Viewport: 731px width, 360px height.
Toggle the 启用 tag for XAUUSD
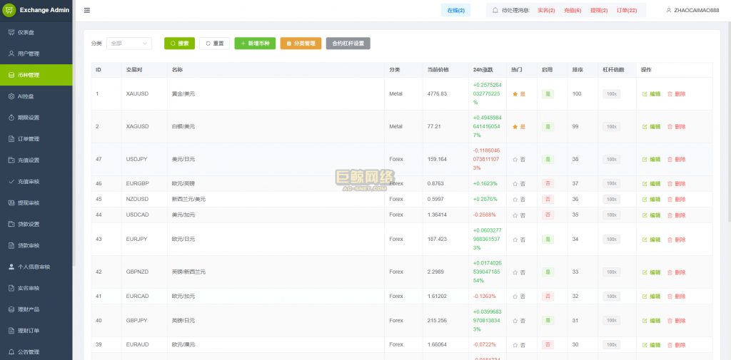[x=548, y=94]
